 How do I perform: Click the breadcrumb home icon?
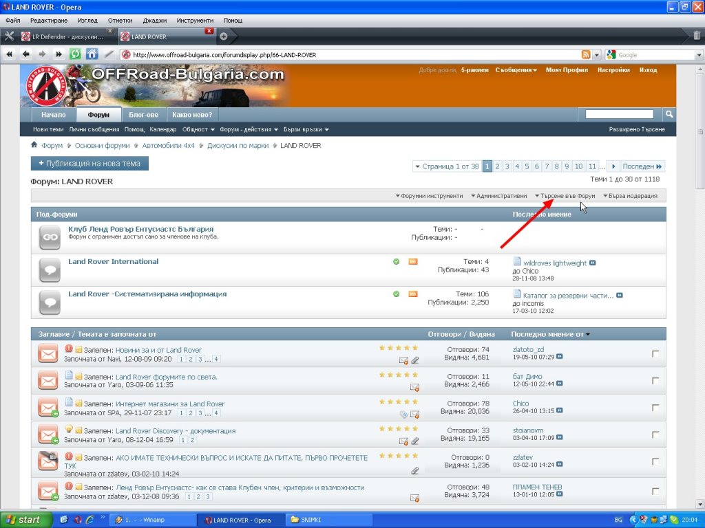[34, 145]
